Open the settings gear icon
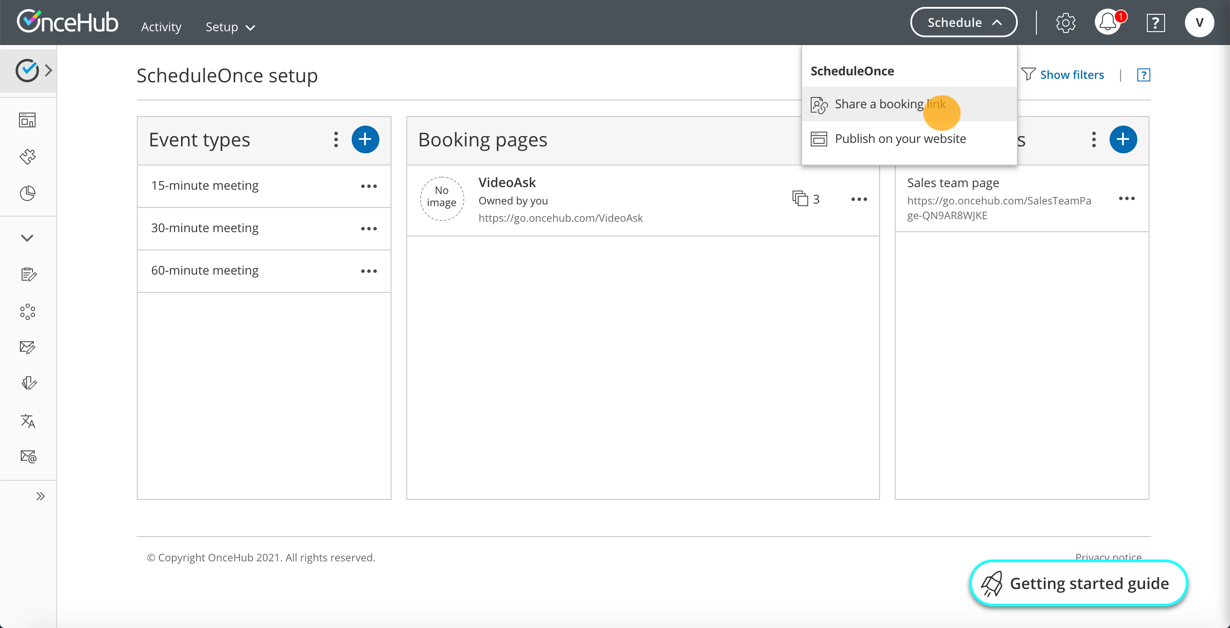Viewport: 1230px width, 628px height. [1065, 23]
